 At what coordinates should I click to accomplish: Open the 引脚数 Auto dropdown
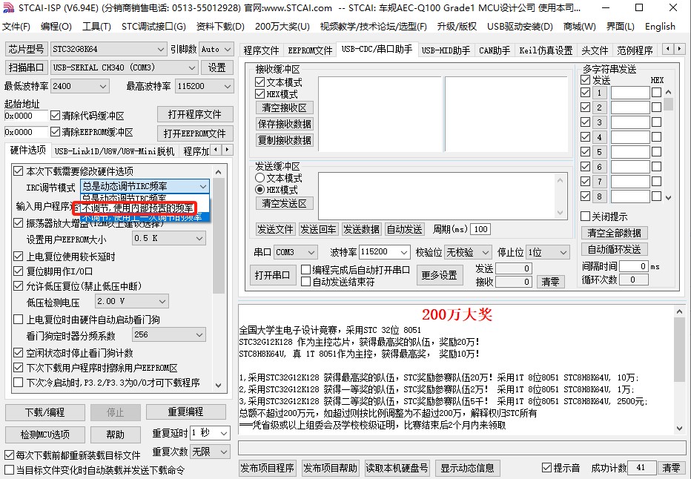point(216,49)
